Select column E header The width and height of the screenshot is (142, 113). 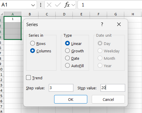(81, 14)
